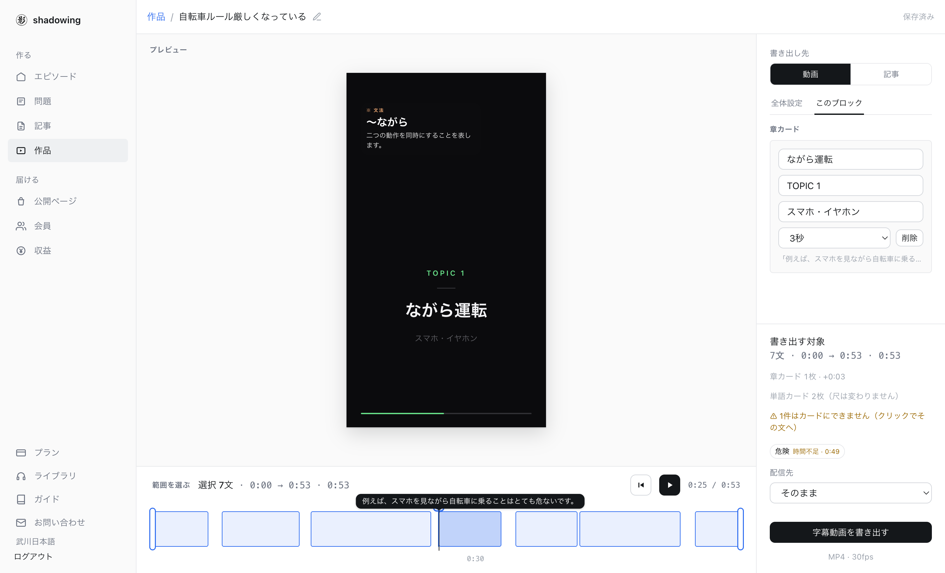Select the third, widest sentence block
945x573 pixels.
point(370,529)
